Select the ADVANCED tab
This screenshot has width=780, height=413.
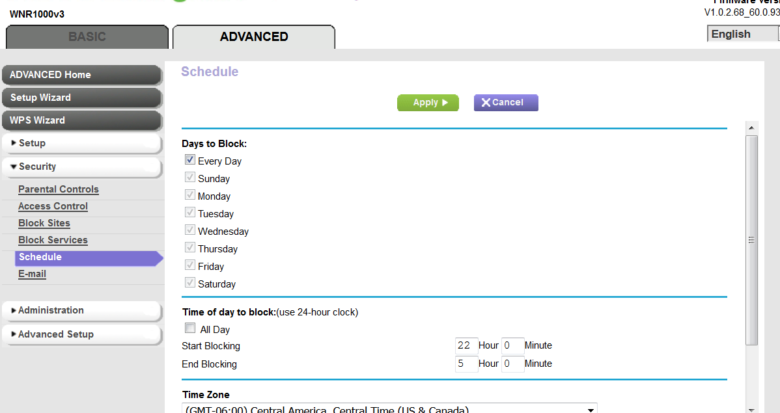pos(254,37)
